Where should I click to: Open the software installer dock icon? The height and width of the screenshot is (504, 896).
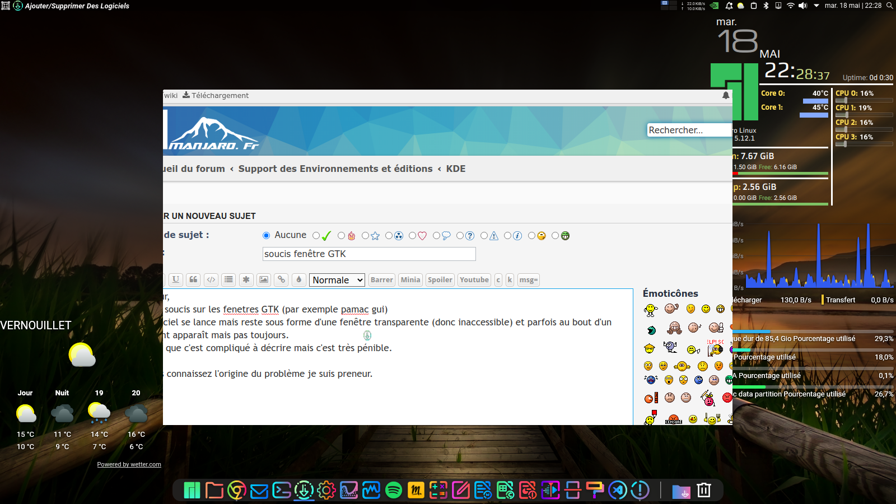[x=304, y=491]
